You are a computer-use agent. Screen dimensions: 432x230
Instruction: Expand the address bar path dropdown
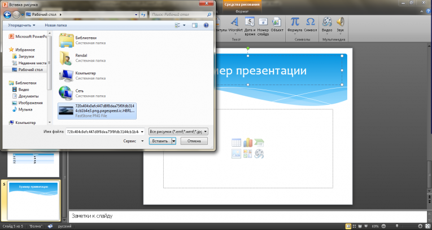[137, 15]
